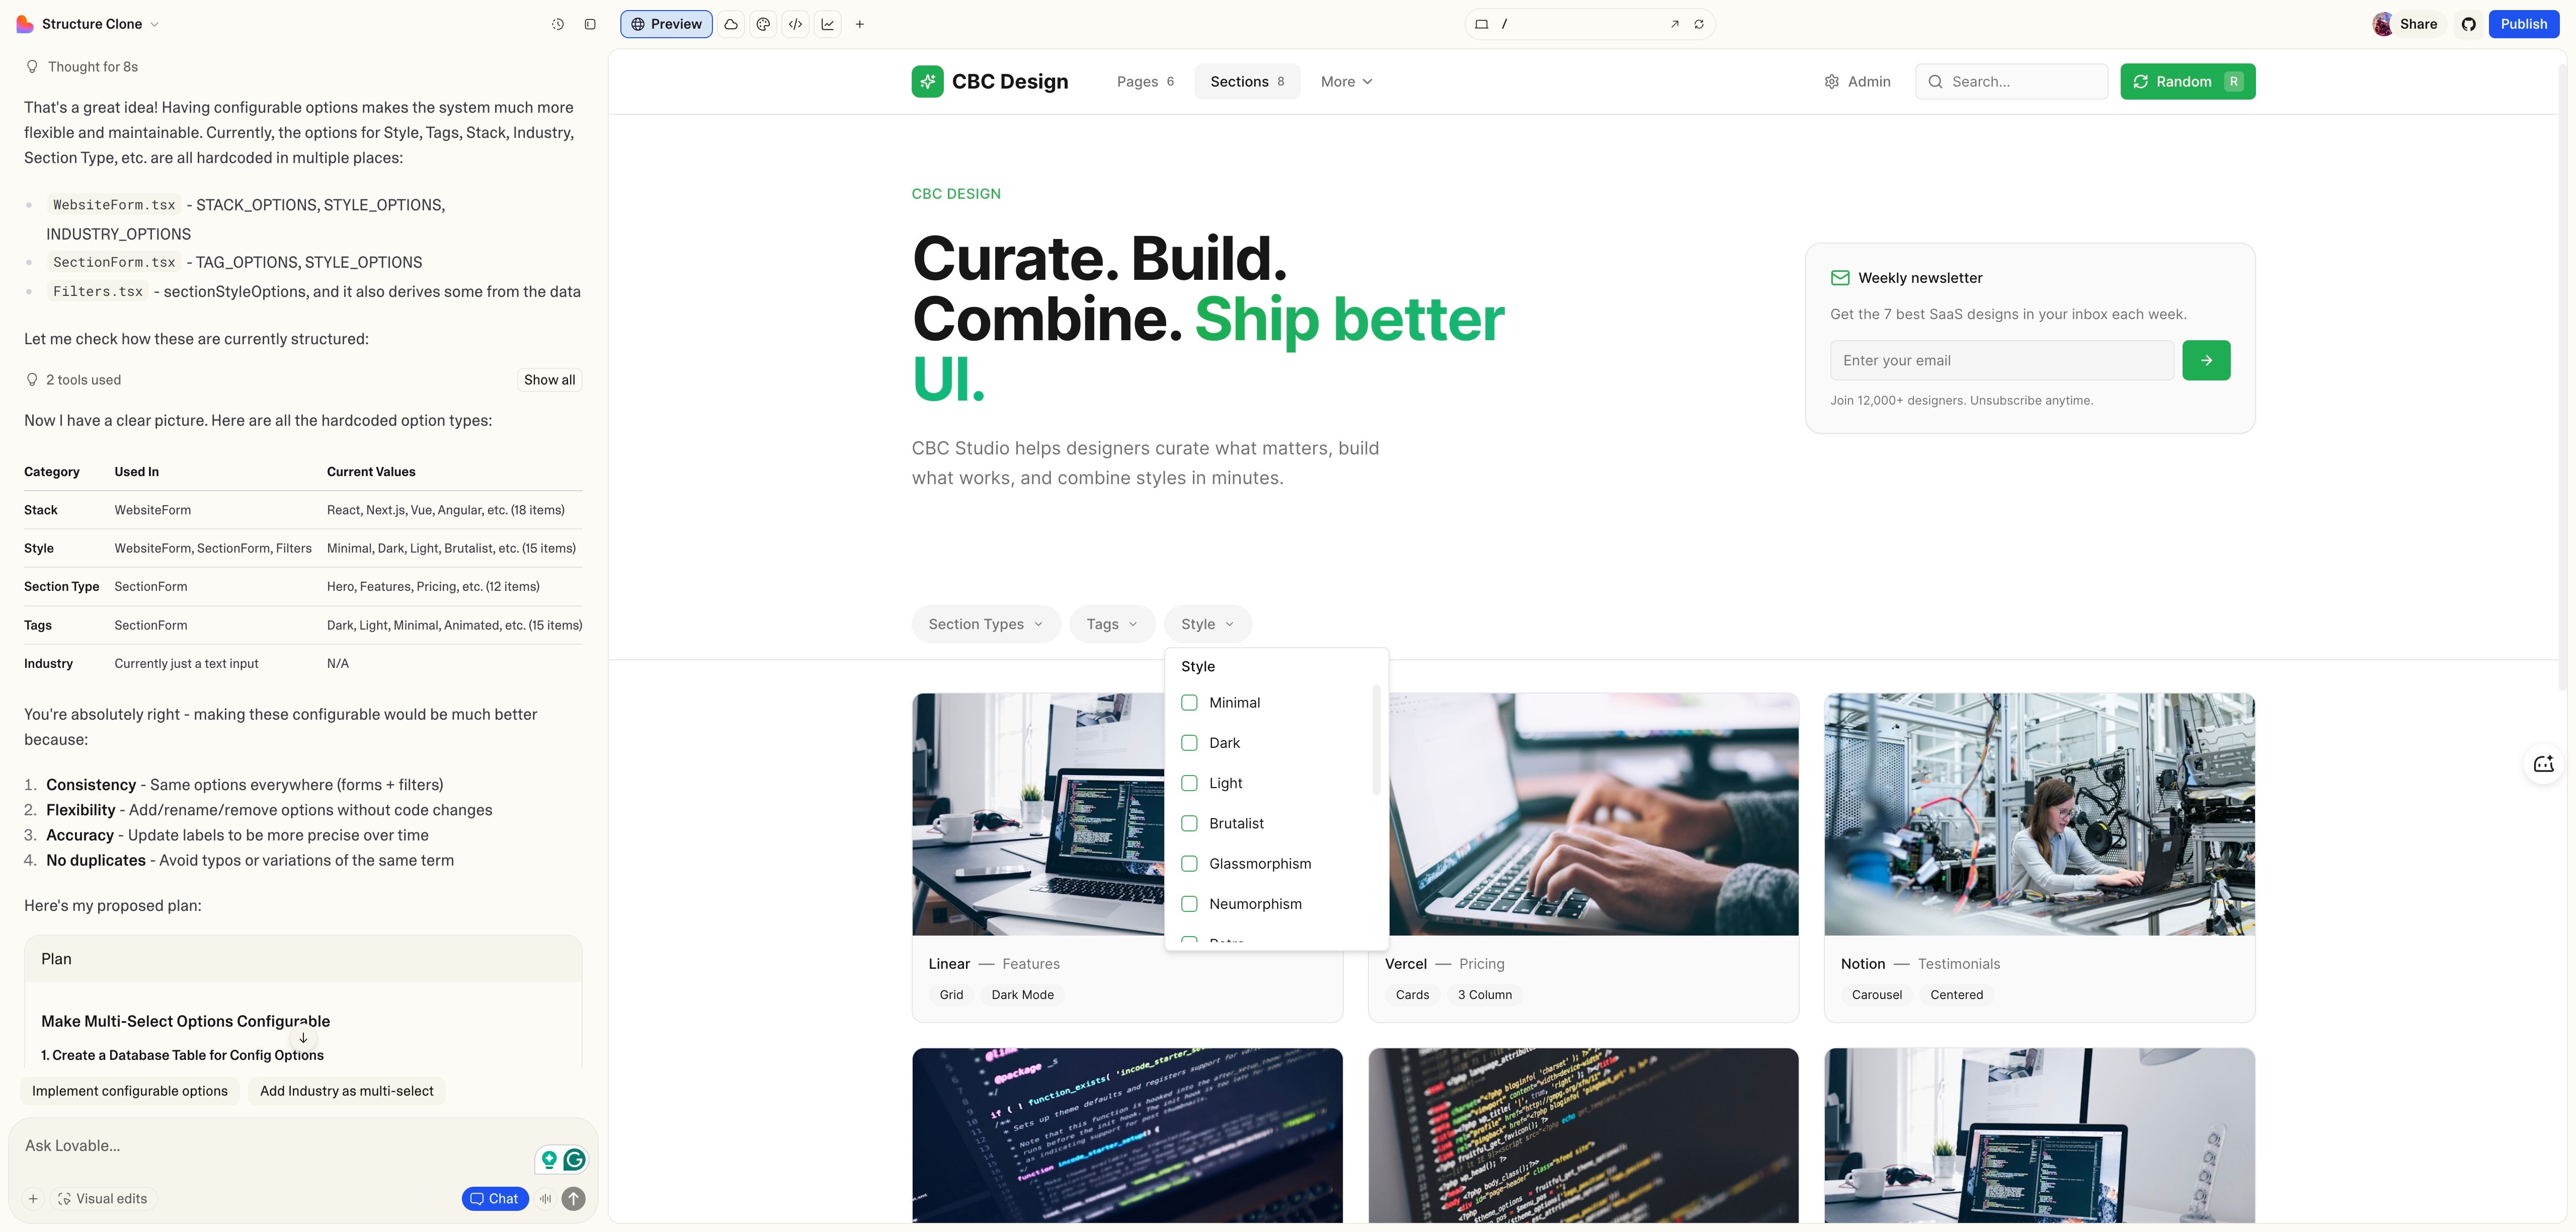The width and height of the screenshot is (2576, 1232).
Task: Expand the Section Types filter dropdown
Action: 985,624
